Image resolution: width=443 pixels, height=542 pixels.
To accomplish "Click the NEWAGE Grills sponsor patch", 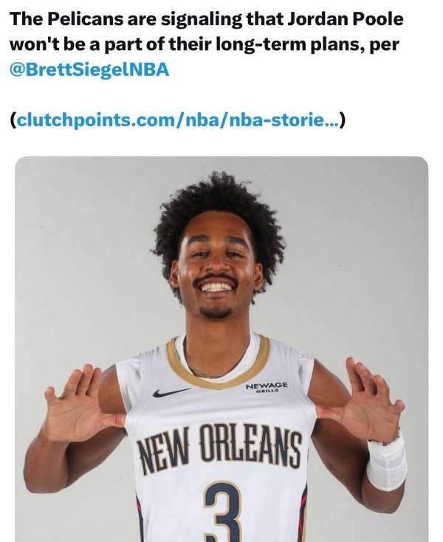I will pyautogui.click(x=267, y=387).
